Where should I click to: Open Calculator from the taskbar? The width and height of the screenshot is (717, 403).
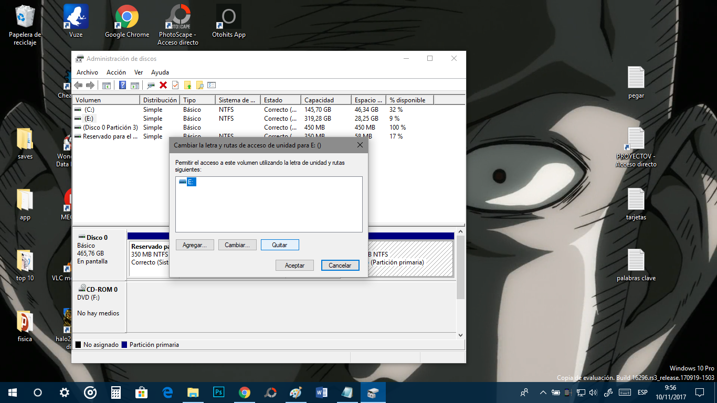click(116, 393)
